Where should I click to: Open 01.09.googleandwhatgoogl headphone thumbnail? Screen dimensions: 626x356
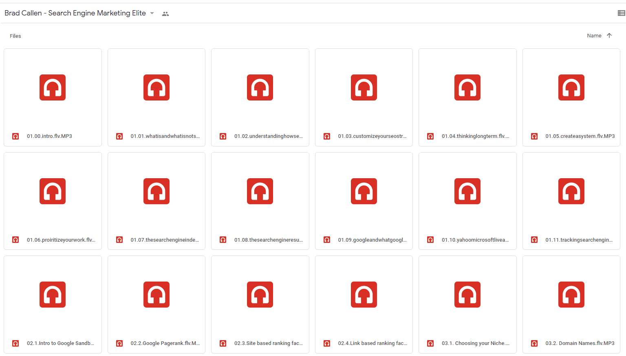[x=364, y=191]
